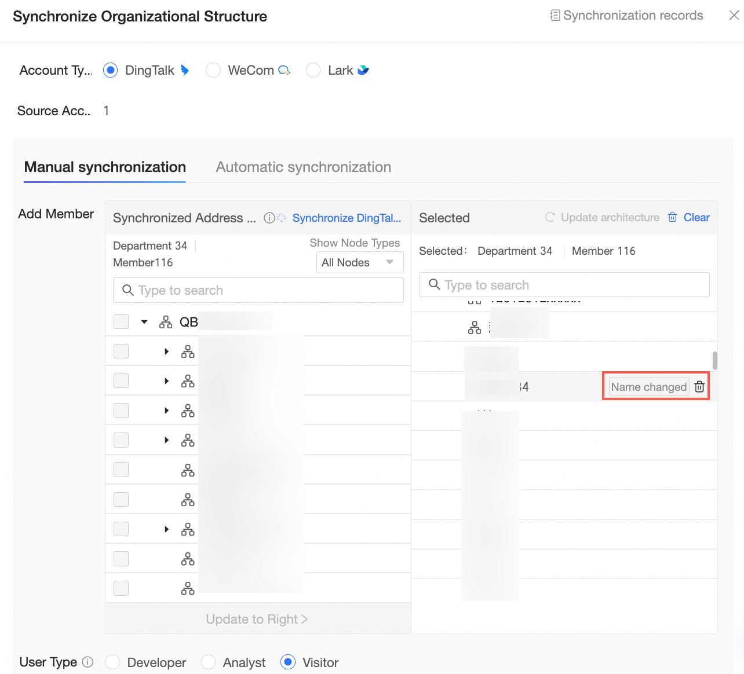Expand first child department under QB
This screenshot has width=744, height=674.
[x=166, y=351]
